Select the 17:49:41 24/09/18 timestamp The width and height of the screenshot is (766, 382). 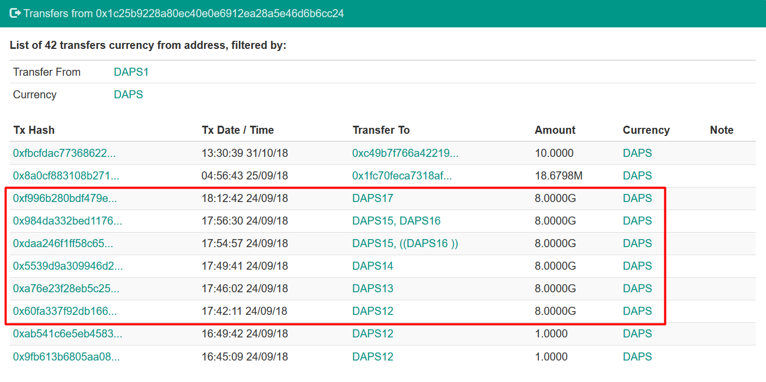pyautogui.click(x=245, y=266)
